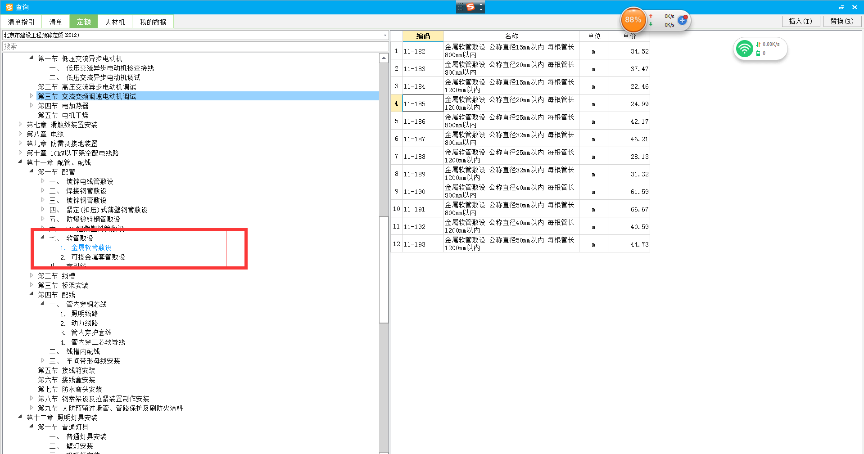864x454 pixels.
Task: Click name cell of row 11-190
Action: click(x=511, y=191)
